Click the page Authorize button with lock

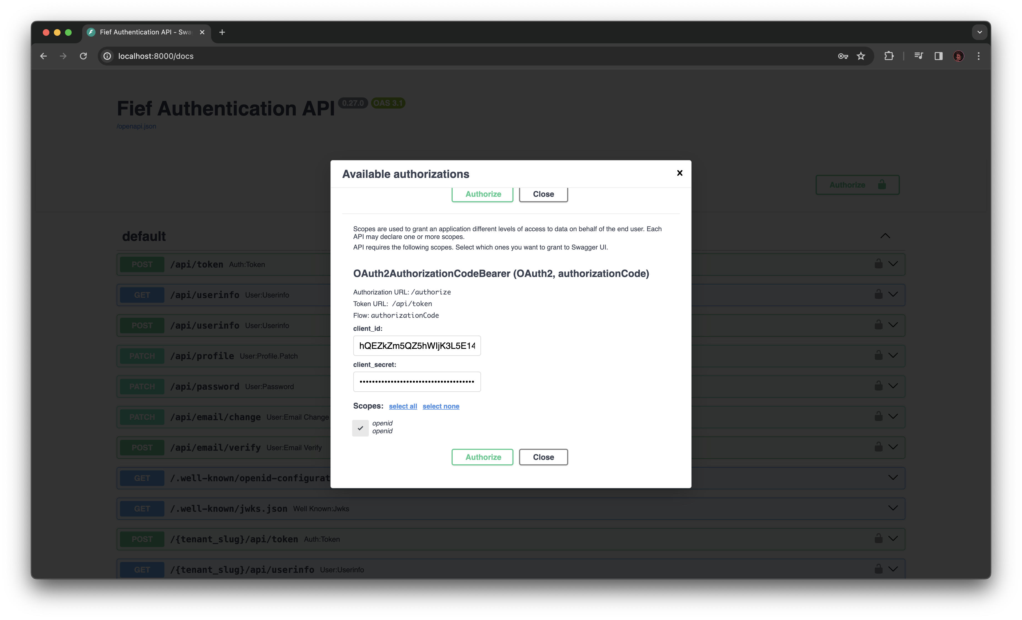tap(857, 185)
